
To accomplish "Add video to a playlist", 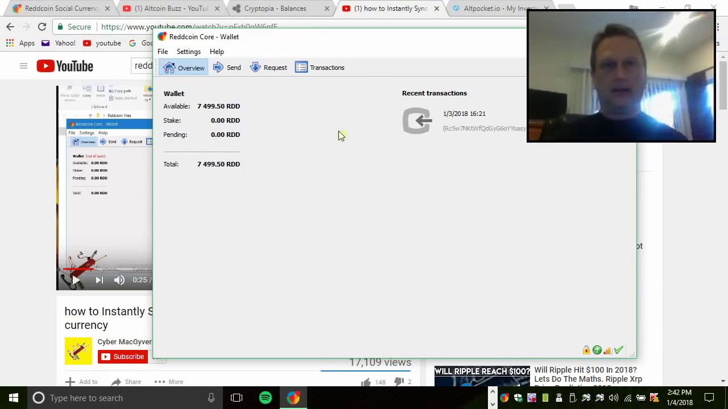I will (81, 382).
